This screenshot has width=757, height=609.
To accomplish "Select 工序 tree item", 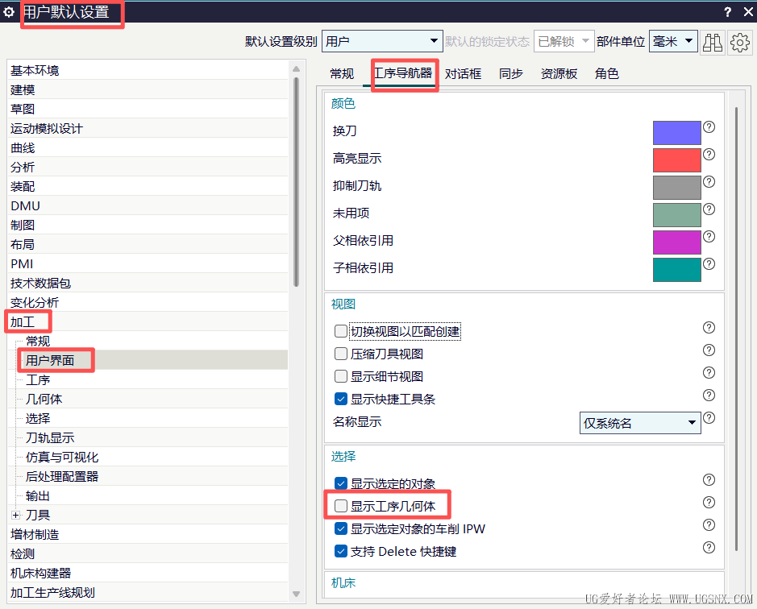I will click(38, 379).
